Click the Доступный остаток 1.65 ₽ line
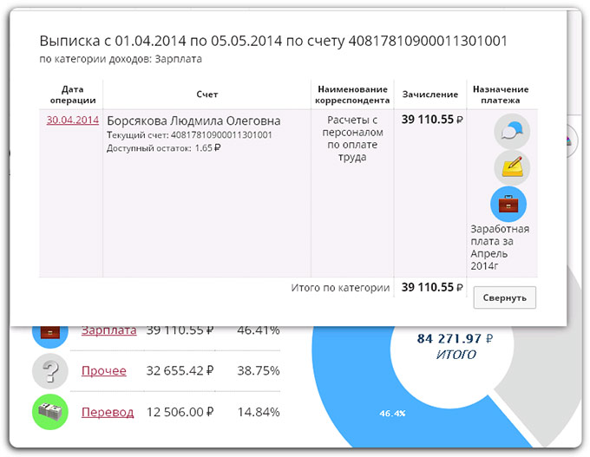 (164, 148)
